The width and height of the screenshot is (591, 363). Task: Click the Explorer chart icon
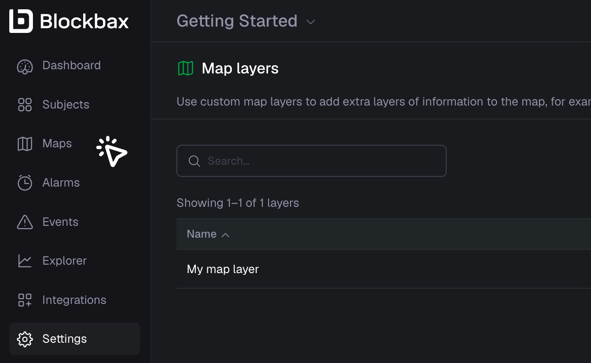[25, 261]
